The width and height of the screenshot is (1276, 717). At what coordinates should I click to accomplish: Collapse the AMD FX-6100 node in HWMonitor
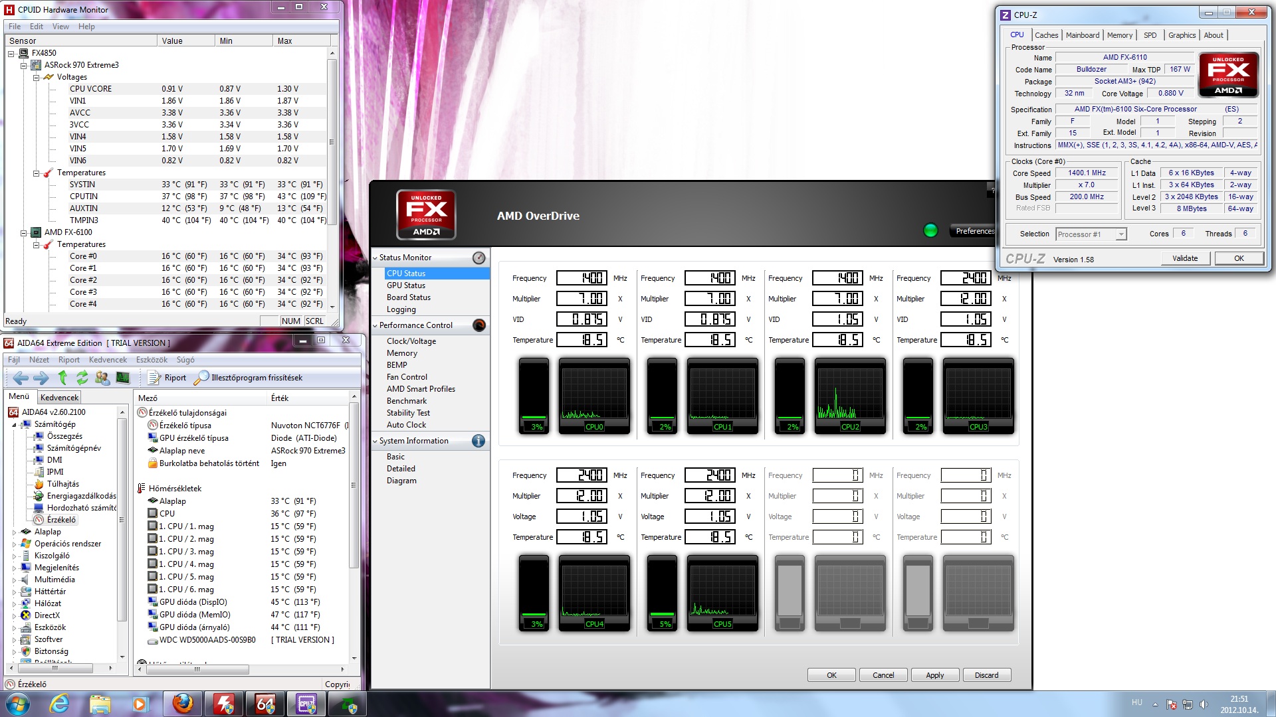(x=24, y=232)
